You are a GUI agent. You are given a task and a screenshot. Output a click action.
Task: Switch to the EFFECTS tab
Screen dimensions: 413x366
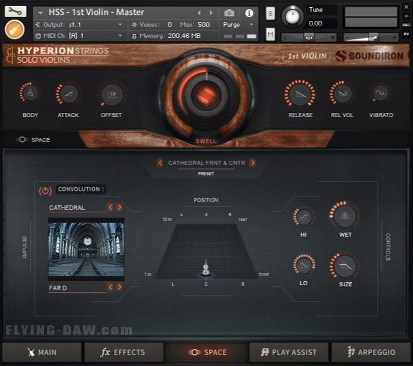pyautogui.click(x=124, y=352)
